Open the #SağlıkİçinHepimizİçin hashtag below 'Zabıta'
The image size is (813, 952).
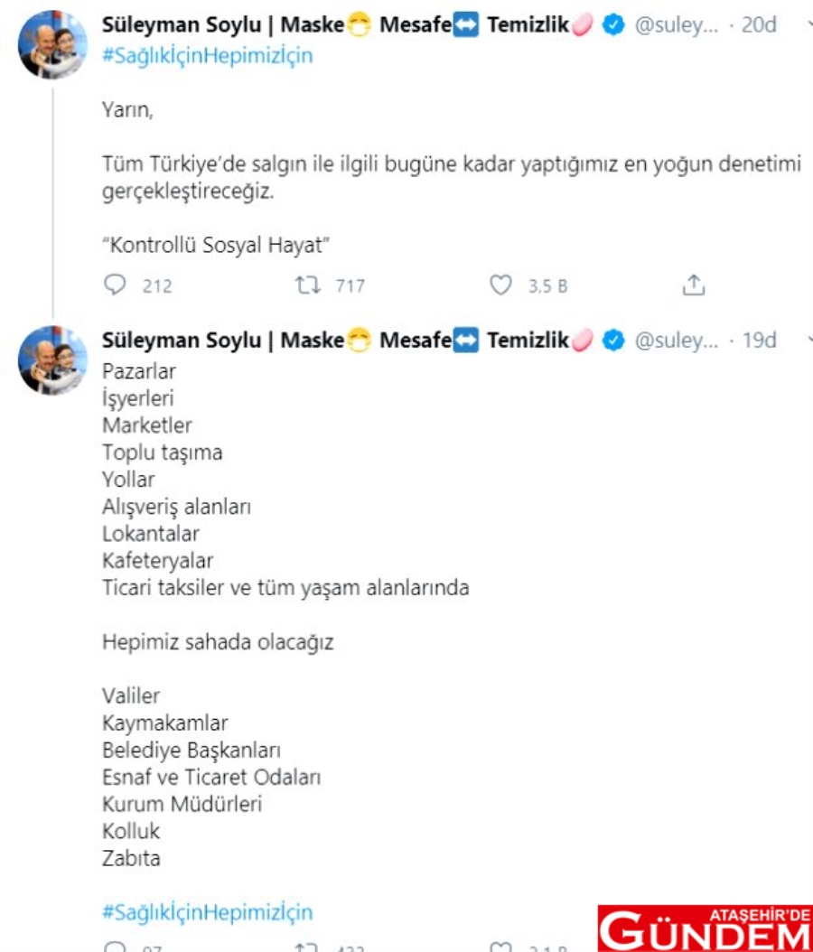click(x=207, y=912)
